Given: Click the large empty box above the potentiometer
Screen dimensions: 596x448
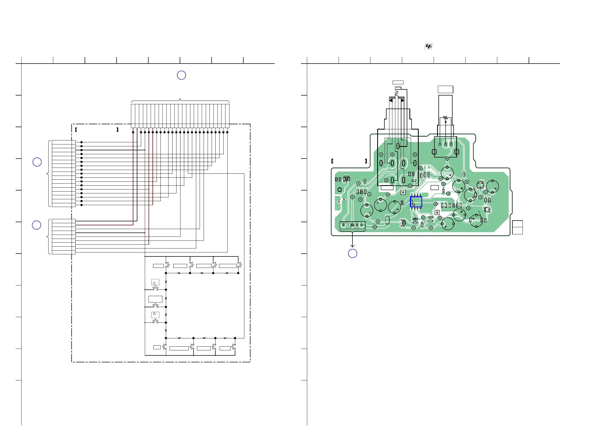Looking at the screenshot, I should (445, 89).
